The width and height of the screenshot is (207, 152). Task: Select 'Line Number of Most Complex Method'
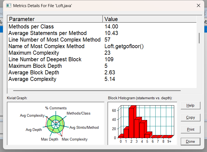102,40
